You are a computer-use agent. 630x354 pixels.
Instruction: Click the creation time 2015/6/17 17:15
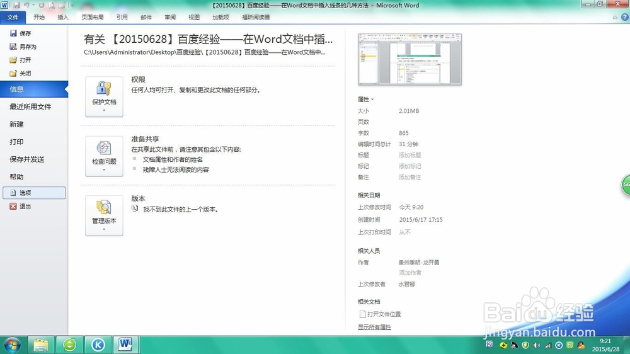point(421,220)
